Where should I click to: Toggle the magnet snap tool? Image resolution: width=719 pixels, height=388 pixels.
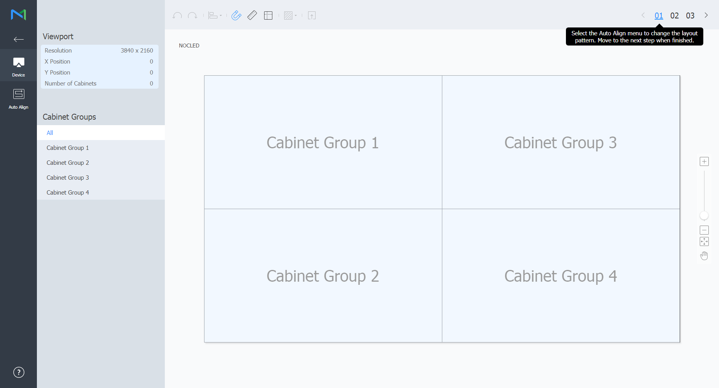click(x=236, y=16)
